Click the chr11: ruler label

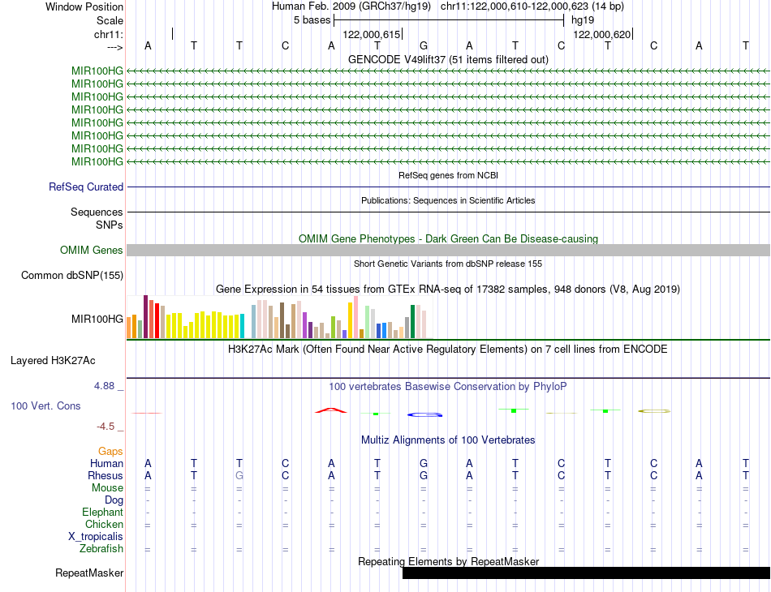tap(108, 34)
